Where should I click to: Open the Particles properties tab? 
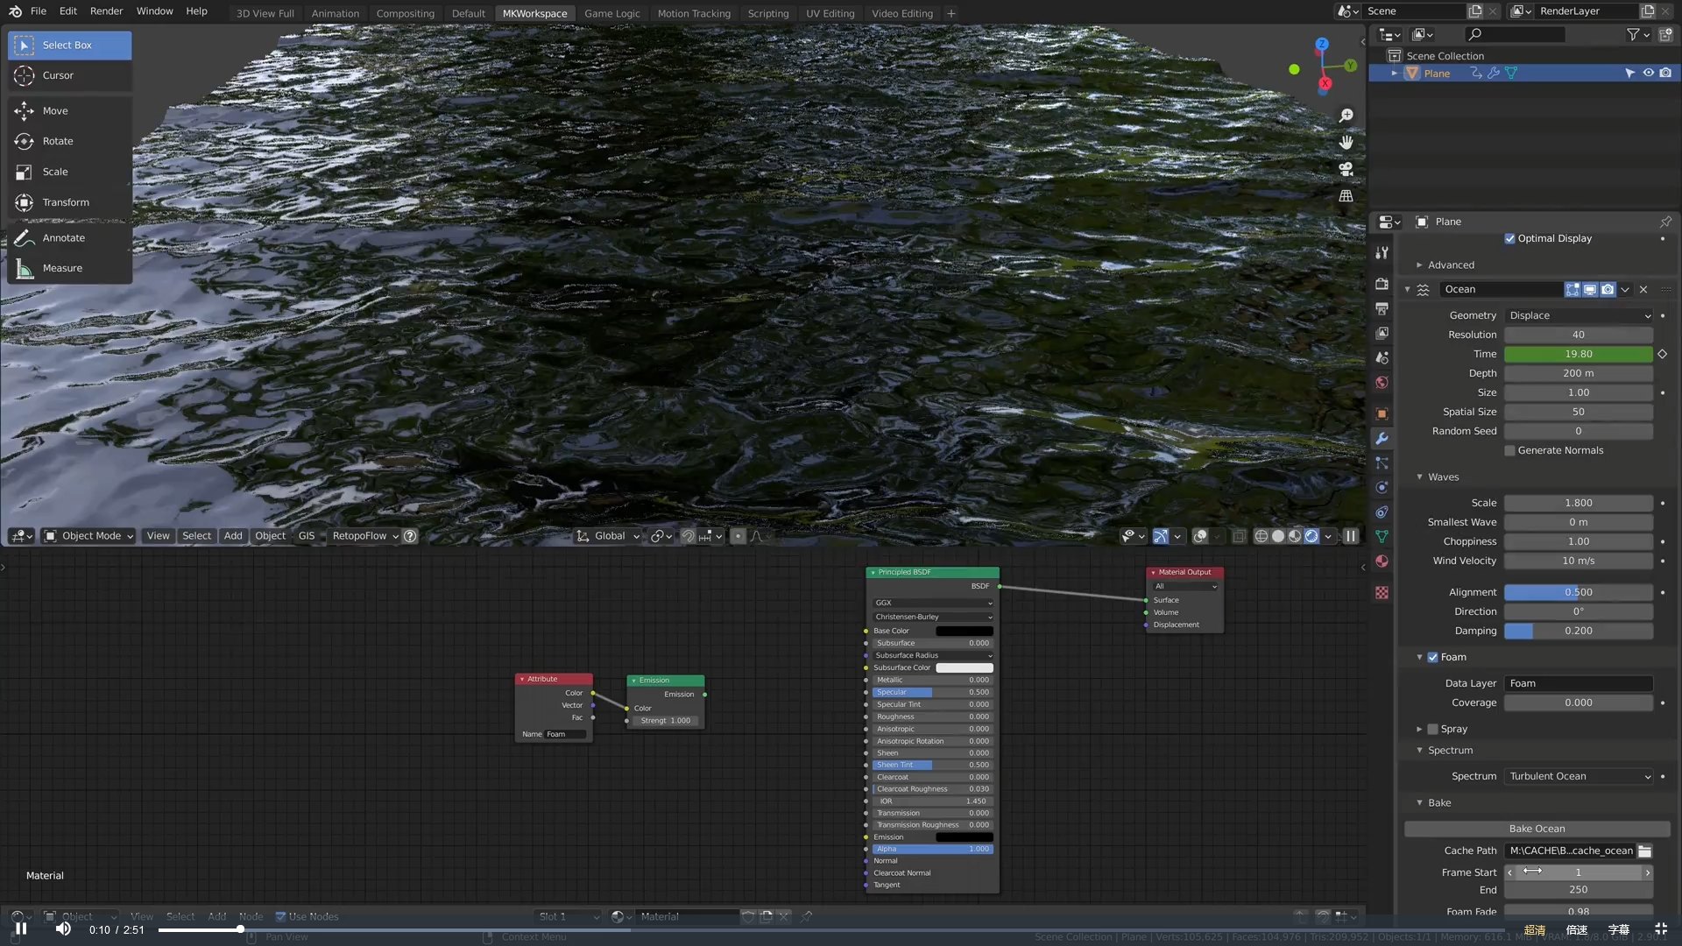pos(1382,462)
